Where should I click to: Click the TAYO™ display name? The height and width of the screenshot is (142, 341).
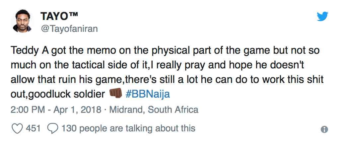[x=59, y=16]
